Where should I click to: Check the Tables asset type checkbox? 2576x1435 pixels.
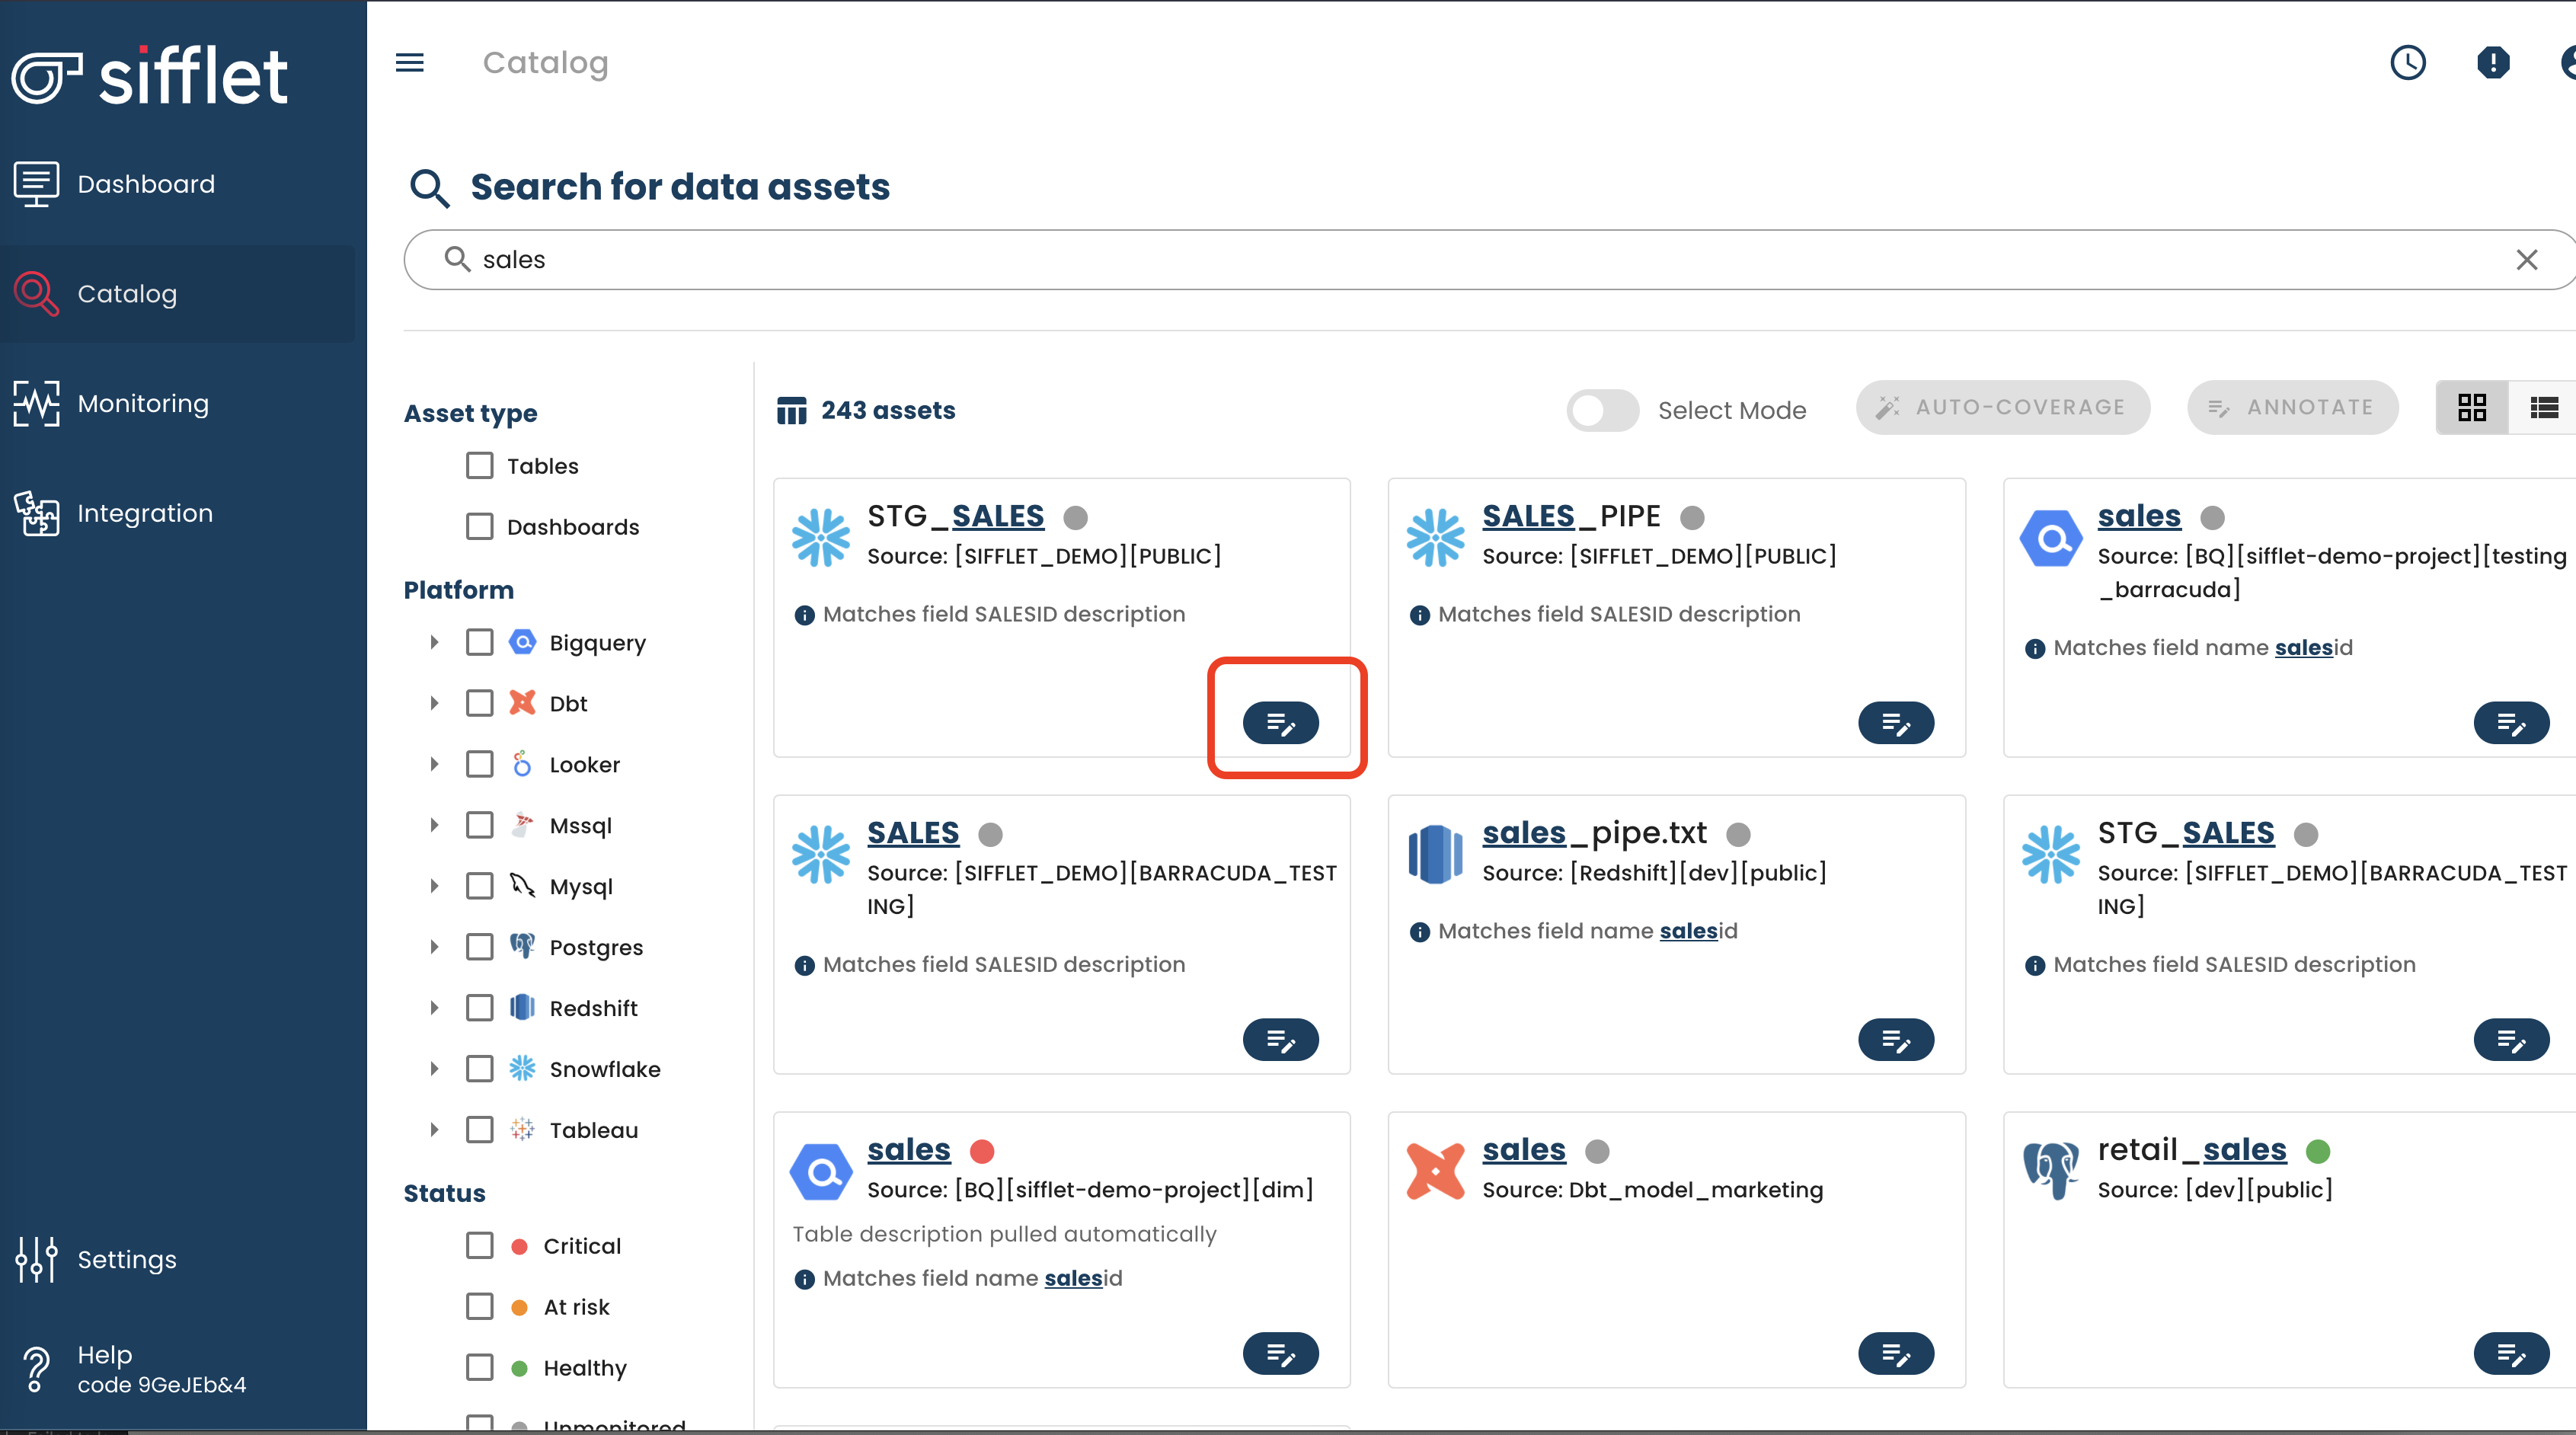click(480, 466)
